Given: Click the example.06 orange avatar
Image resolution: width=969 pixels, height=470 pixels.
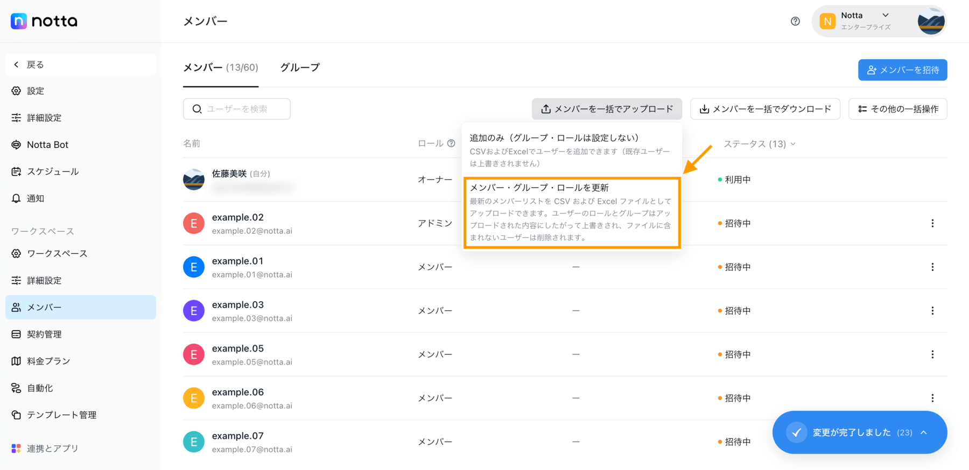Looking at the screenshot, I should [x=194, y=398].
